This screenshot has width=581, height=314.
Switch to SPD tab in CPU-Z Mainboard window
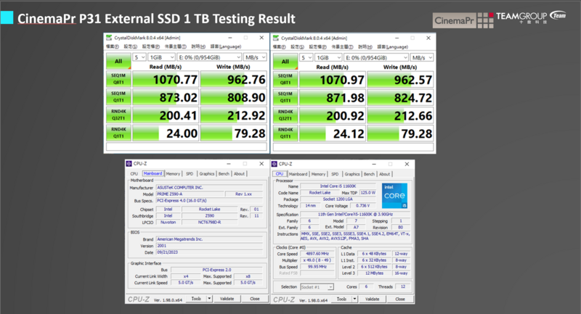coord(190,173)
